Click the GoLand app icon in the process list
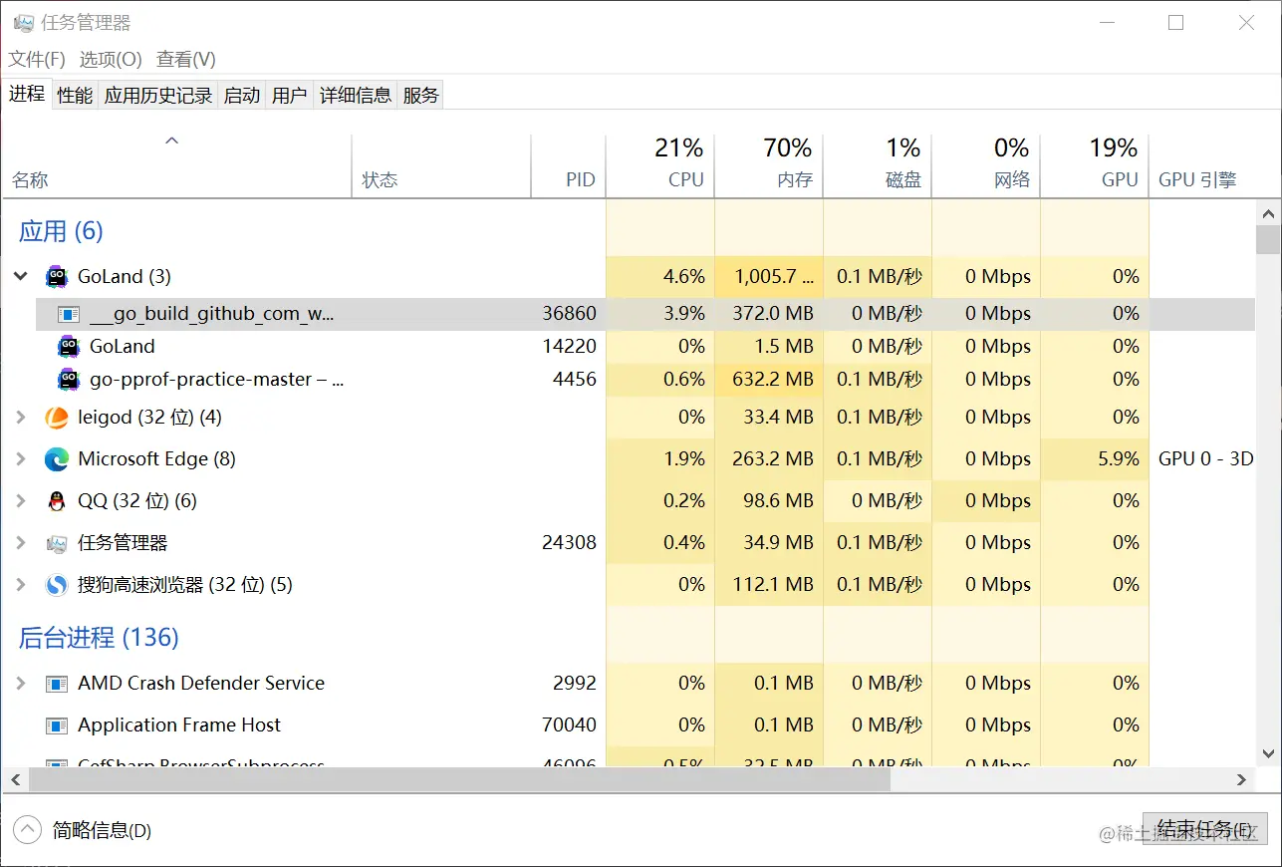This screenshot has height=867, width=1282. pyautogui.click(x=57, y=277)
